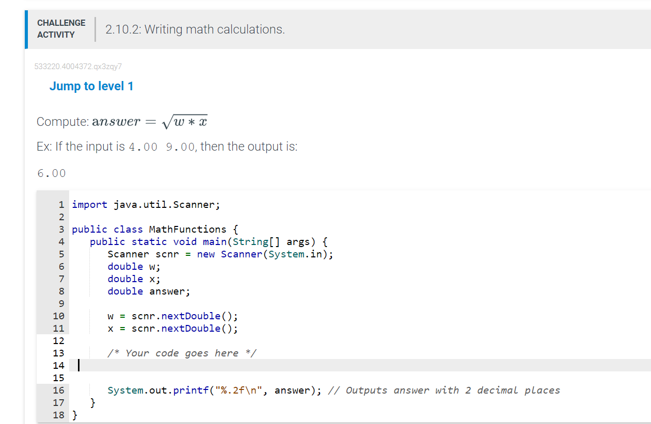Click the 'w = scnr.nextDouble();' line
The width and height of the screenshot is (651, 424).
[172, 316]
